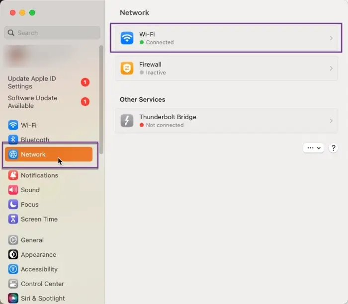Open the help question mark button
The height and width of the screenshot is (304, 348).
pos(334,148)
